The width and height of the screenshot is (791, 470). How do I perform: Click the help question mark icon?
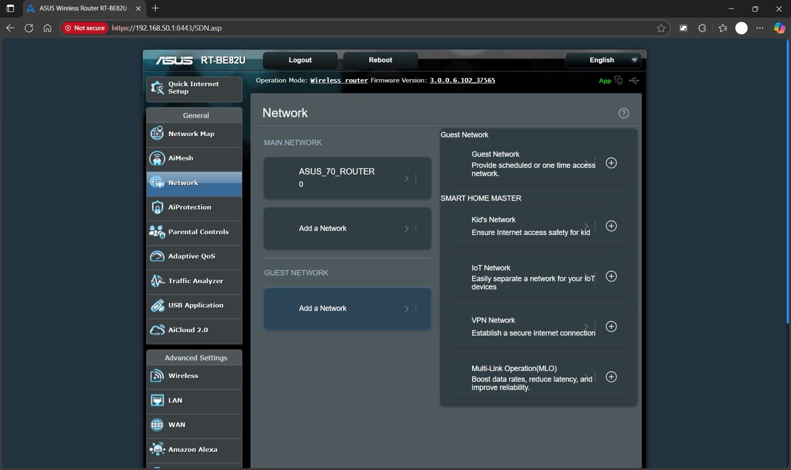[x=624, y=113]
